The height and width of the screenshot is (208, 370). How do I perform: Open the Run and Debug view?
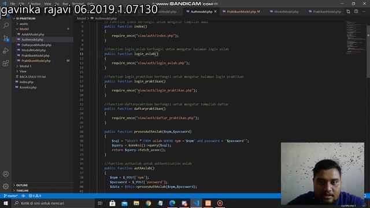click(6, 51)
